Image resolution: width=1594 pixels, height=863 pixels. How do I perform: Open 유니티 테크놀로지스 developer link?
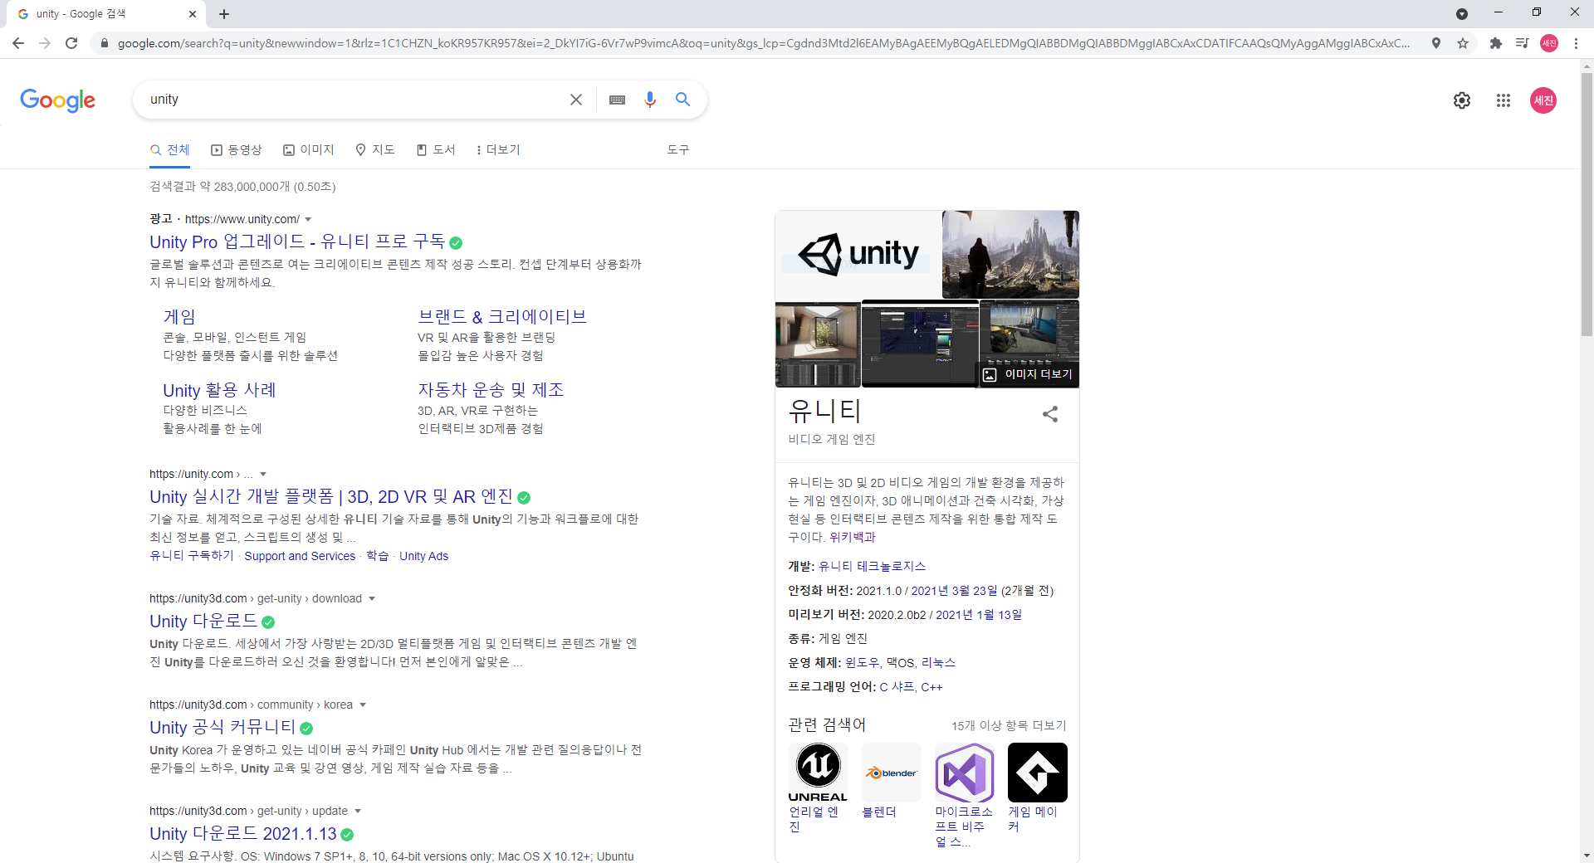tap(872, 567)
